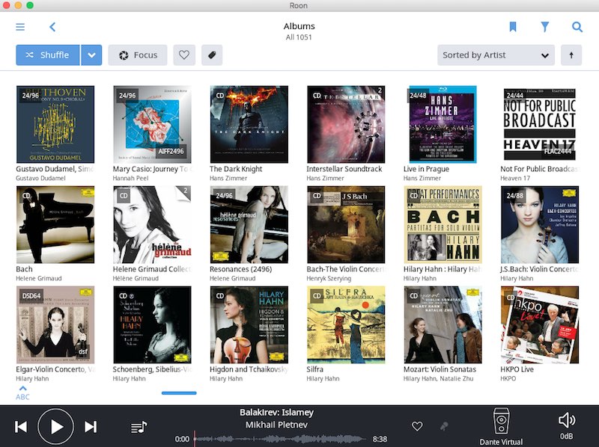This screenshot has width=599, height=447.
Task: Open Not For Public Broadcast cover
Action: [x=540, y=124]
